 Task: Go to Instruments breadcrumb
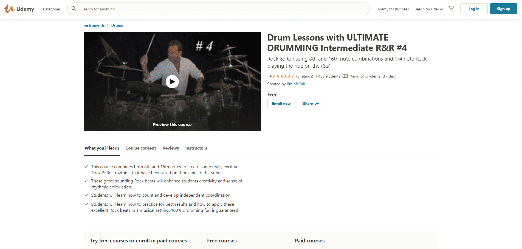(94, 25)
